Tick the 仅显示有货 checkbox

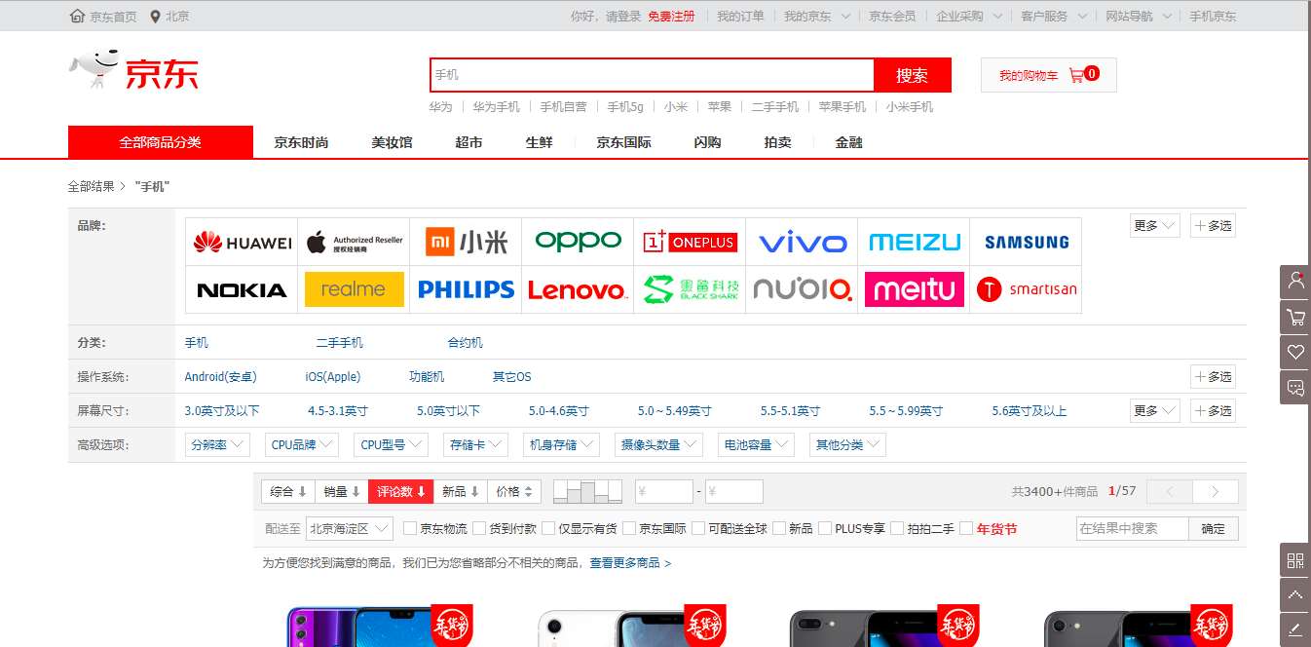(x=548, y=529)
